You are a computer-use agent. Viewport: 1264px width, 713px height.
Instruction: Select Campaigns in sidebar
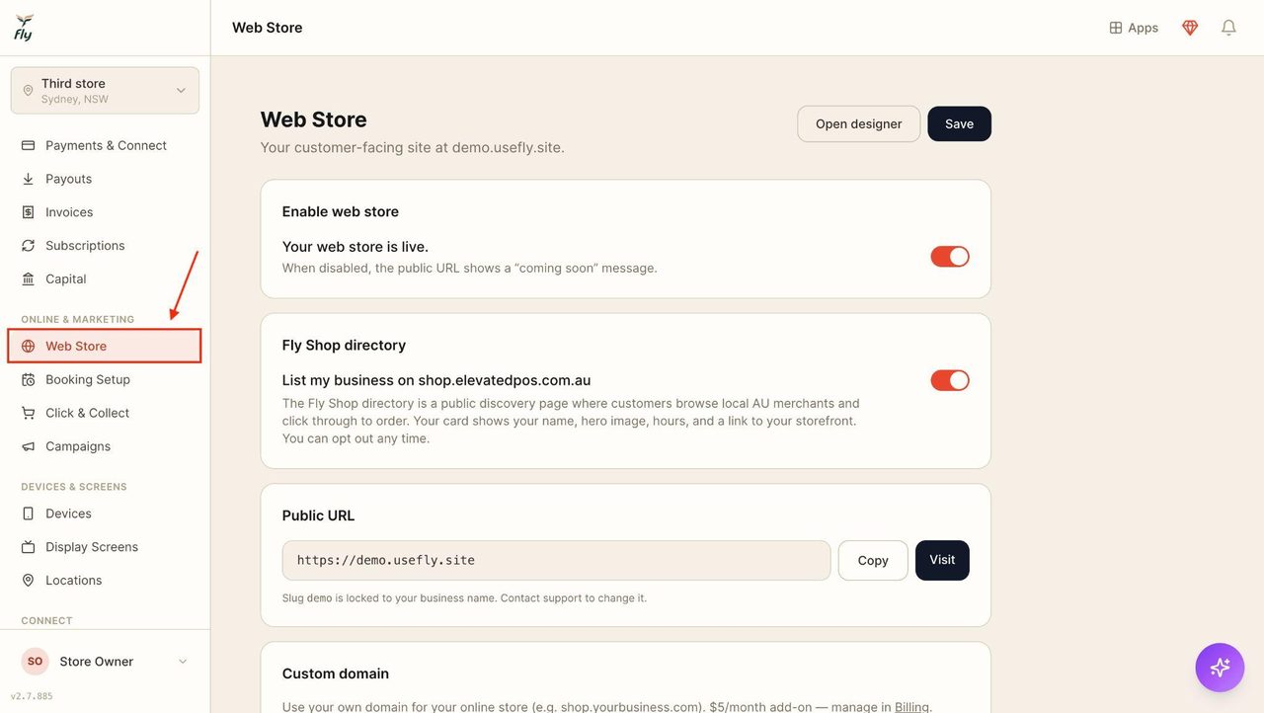(x=105, y=447)
